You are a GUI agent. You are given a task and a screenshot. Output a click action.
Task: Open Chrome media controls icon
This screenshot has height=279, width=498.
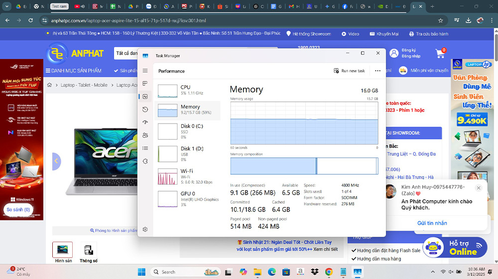(457, 20)
